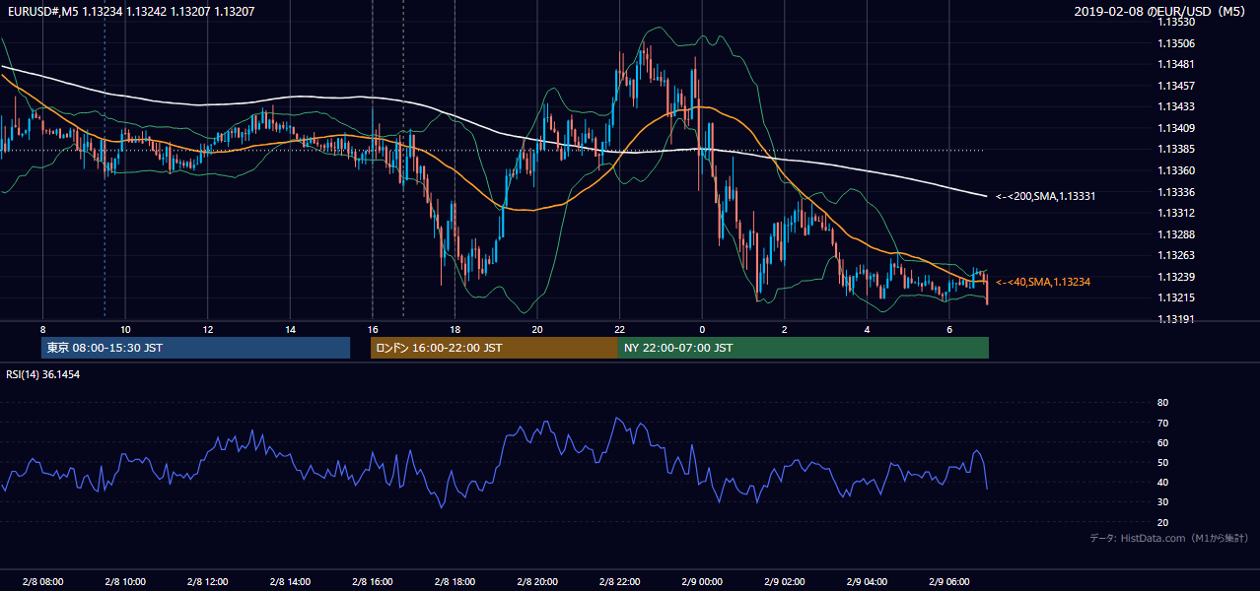Image resolution: width=1260 pixels, height=591 pixels.
Task: Click RSI level 40 on the scale
Action: [1162, 482]
